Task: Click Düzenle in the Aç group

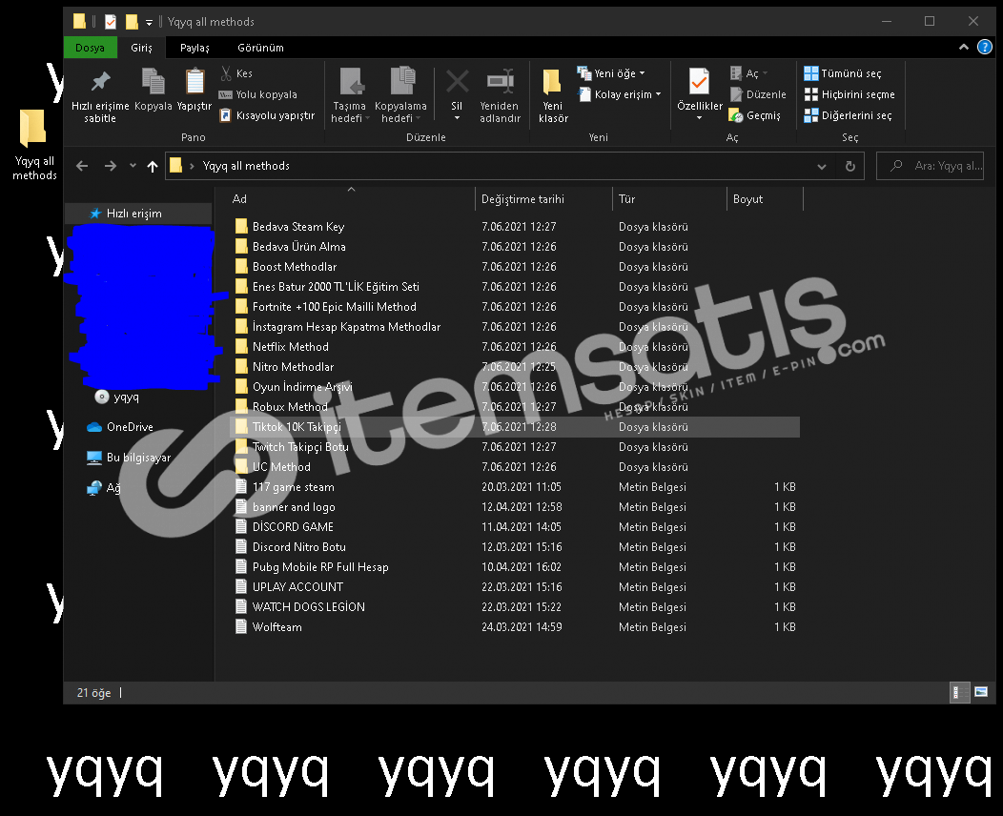Action: (757, 94)
